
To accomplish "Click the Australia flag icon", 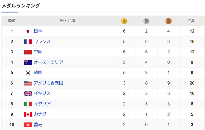I will [x=28, y=62].
